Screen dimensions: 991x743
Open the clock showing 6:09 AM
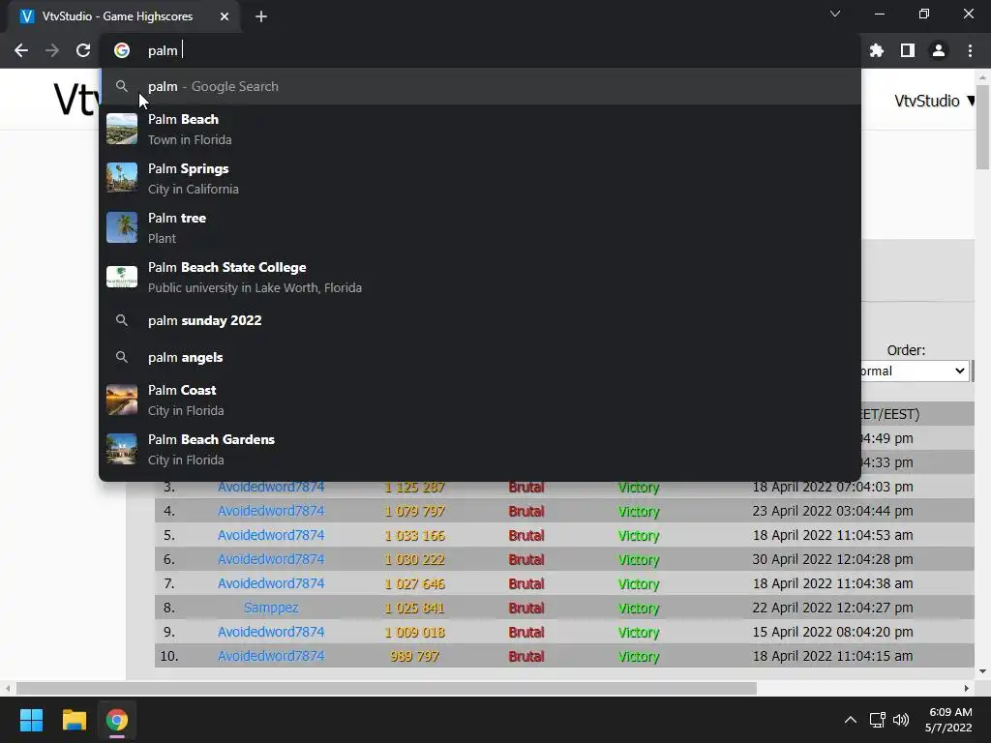coord(949,720)
